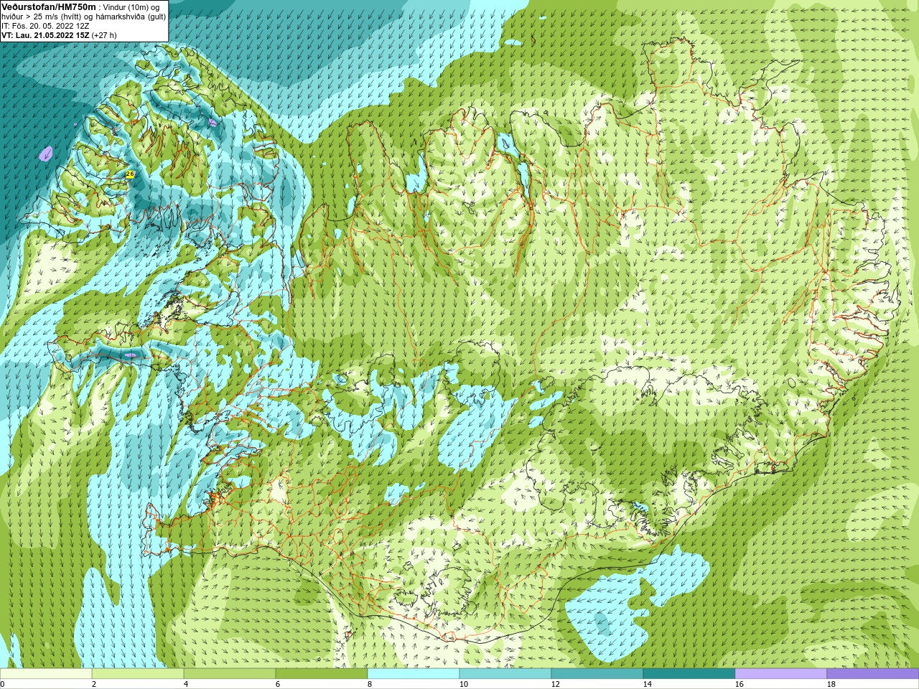Viewport: 919px width, 689px height.
Task: Click the IT: Fös. 20. 05. 2022 12Z line
Action: click(45, 26)
